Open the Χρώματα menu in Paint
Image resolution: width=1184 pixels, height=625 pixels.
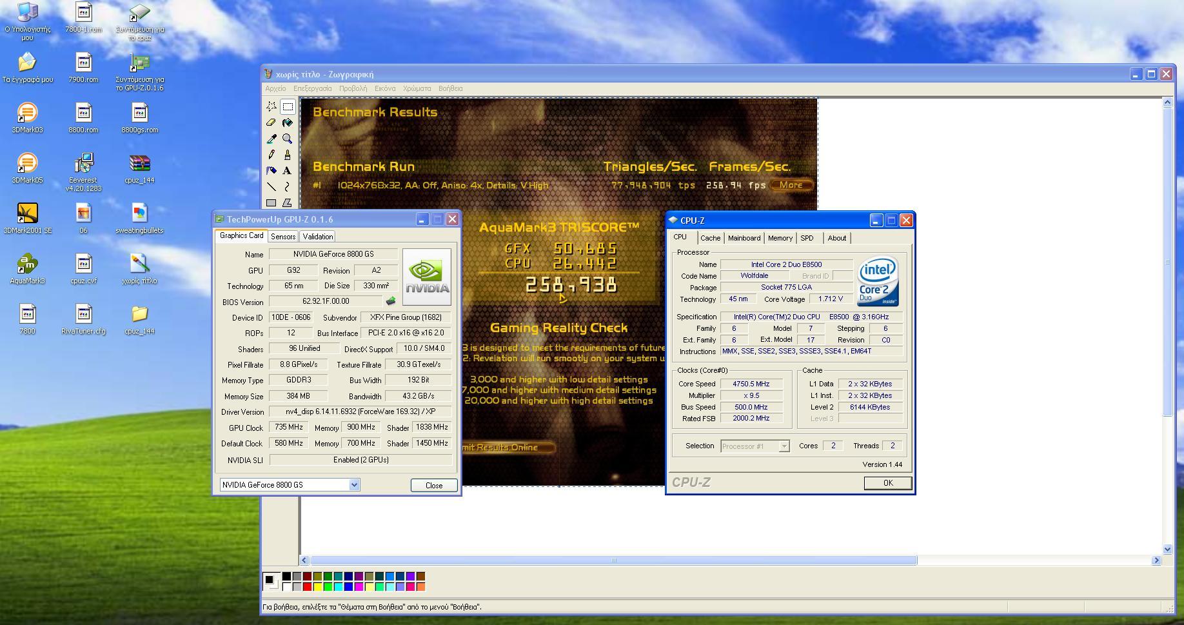coord(417,88)
